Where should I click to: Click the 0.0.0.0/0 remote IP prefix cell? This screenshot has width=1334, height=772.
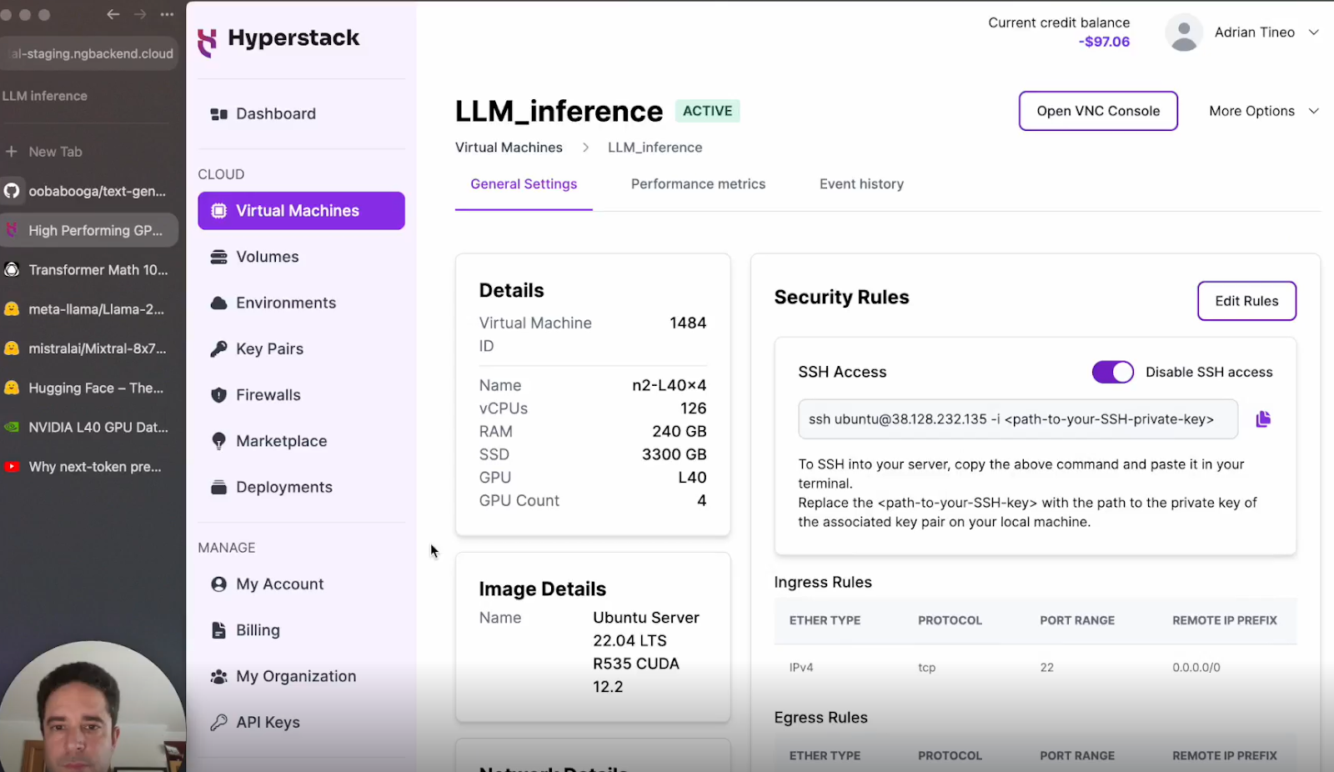pos(1196,668)
